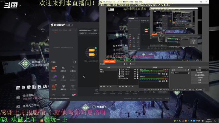Open the mode dropdown beside 直播伴侣 logo
Screen dimensions: 219x123
70,25
